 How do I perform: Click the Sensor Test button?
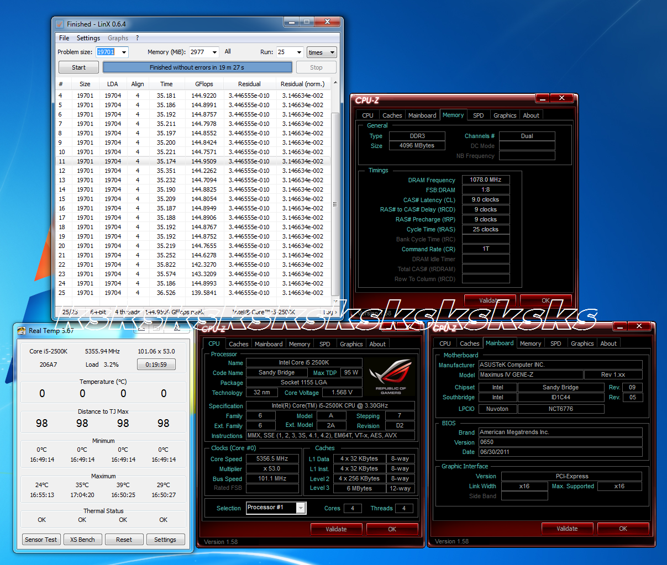click(x=41, y=540)
